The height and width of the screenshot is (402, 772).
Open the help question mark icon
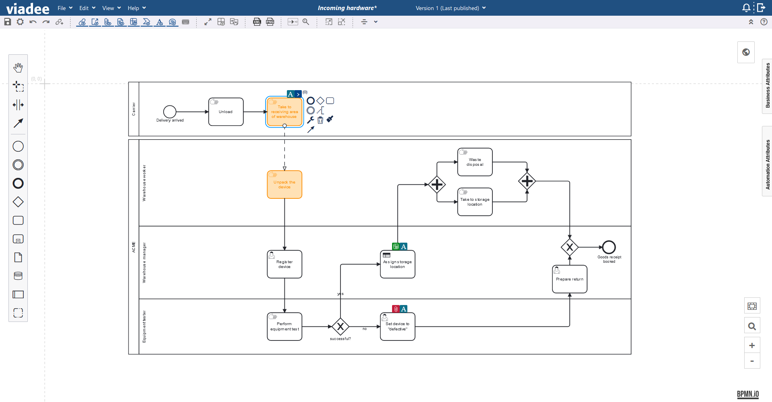click(764, 22)
